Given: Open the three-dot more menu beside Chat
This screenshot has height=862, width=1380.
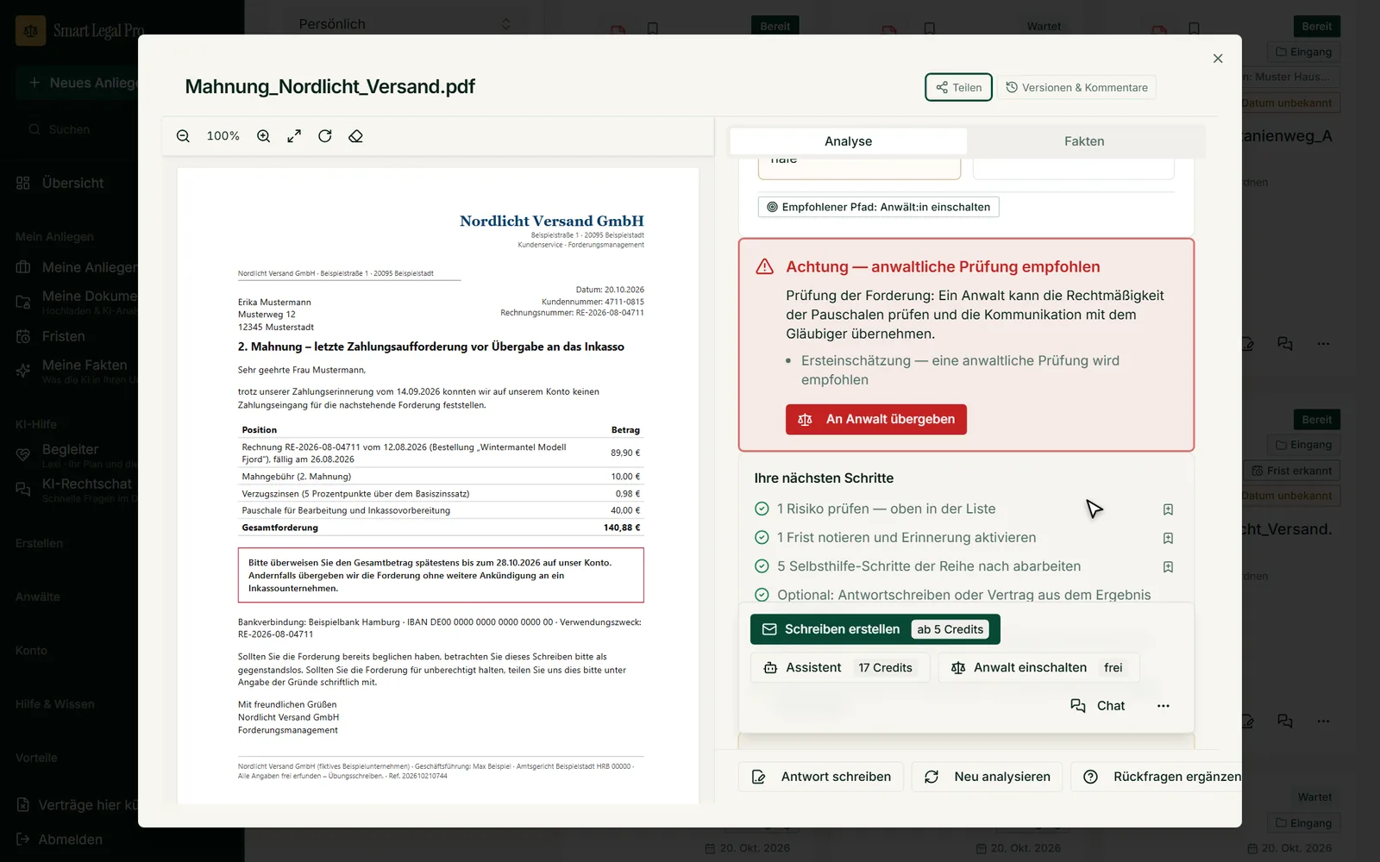Looking at the screenshot, I should click(1164, 706).
